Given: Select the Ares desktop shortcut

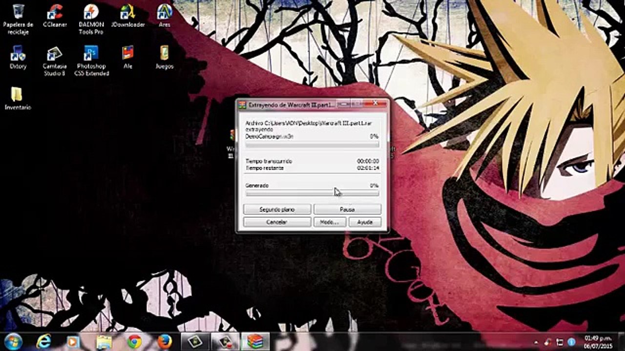Looking at the screenshot, I should pos(165,16).
